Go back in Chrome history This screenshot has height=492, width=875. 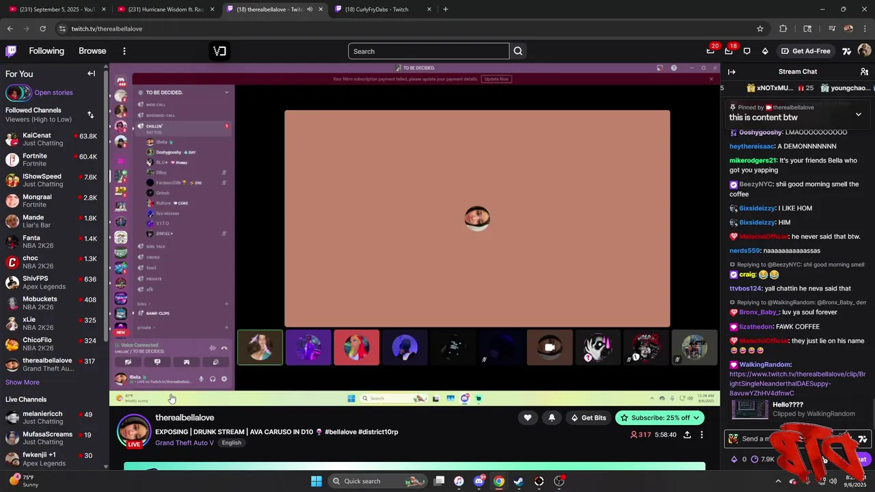pyautogui.click(x=10, y=29)
